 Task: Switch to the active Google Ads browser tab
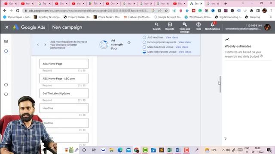[196, 3]
